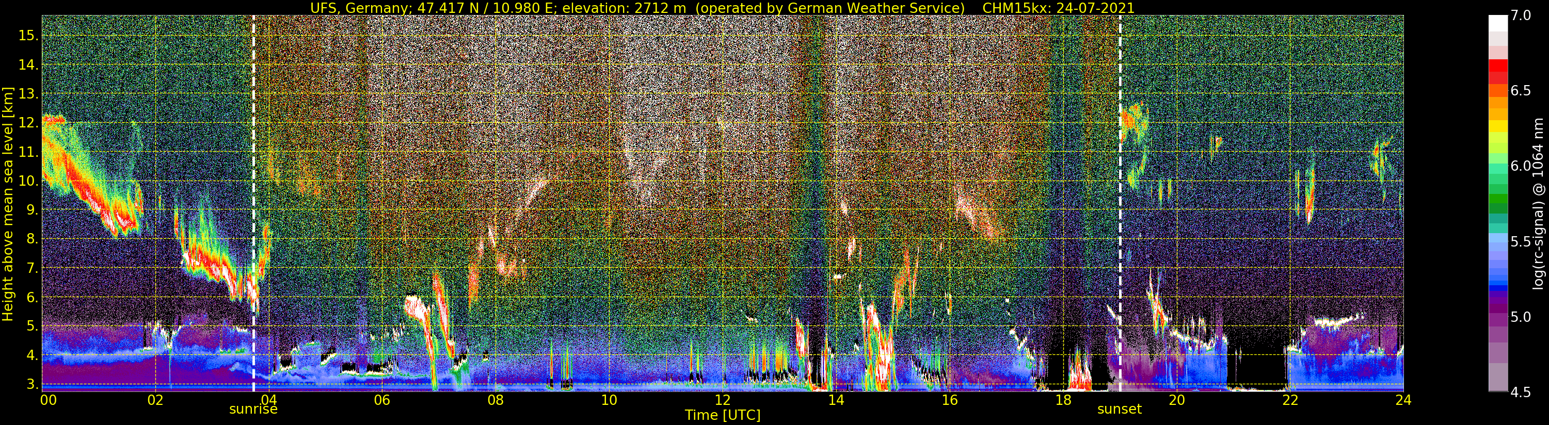Click the dashed white sunset line
Image resolution: width=1549 pixels, height=425 pixels.
click(1120, 203)
